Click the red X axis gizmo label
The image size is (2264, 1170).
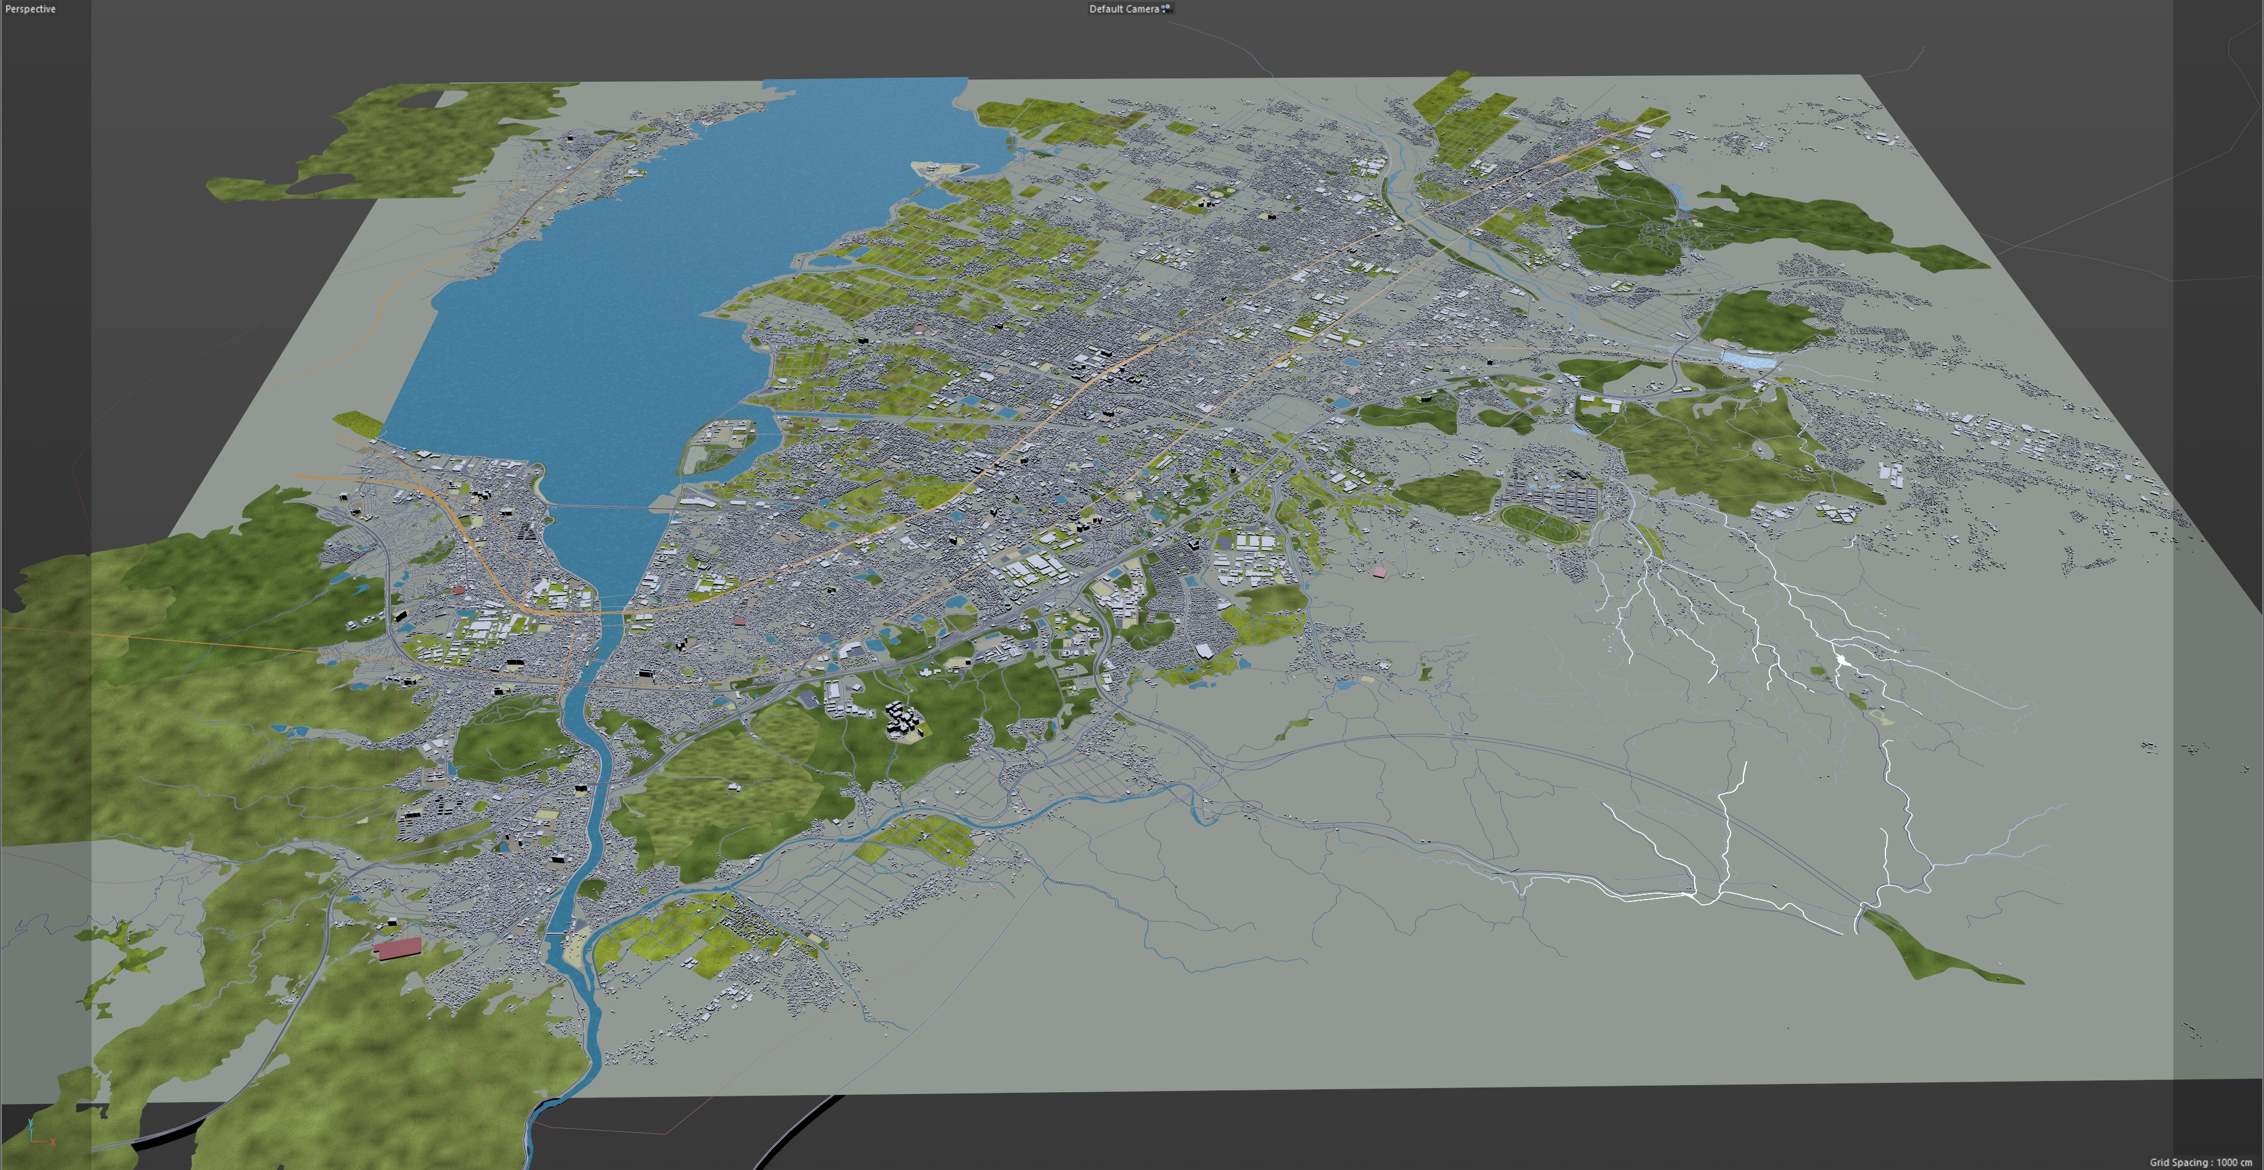click(52, 1142)
